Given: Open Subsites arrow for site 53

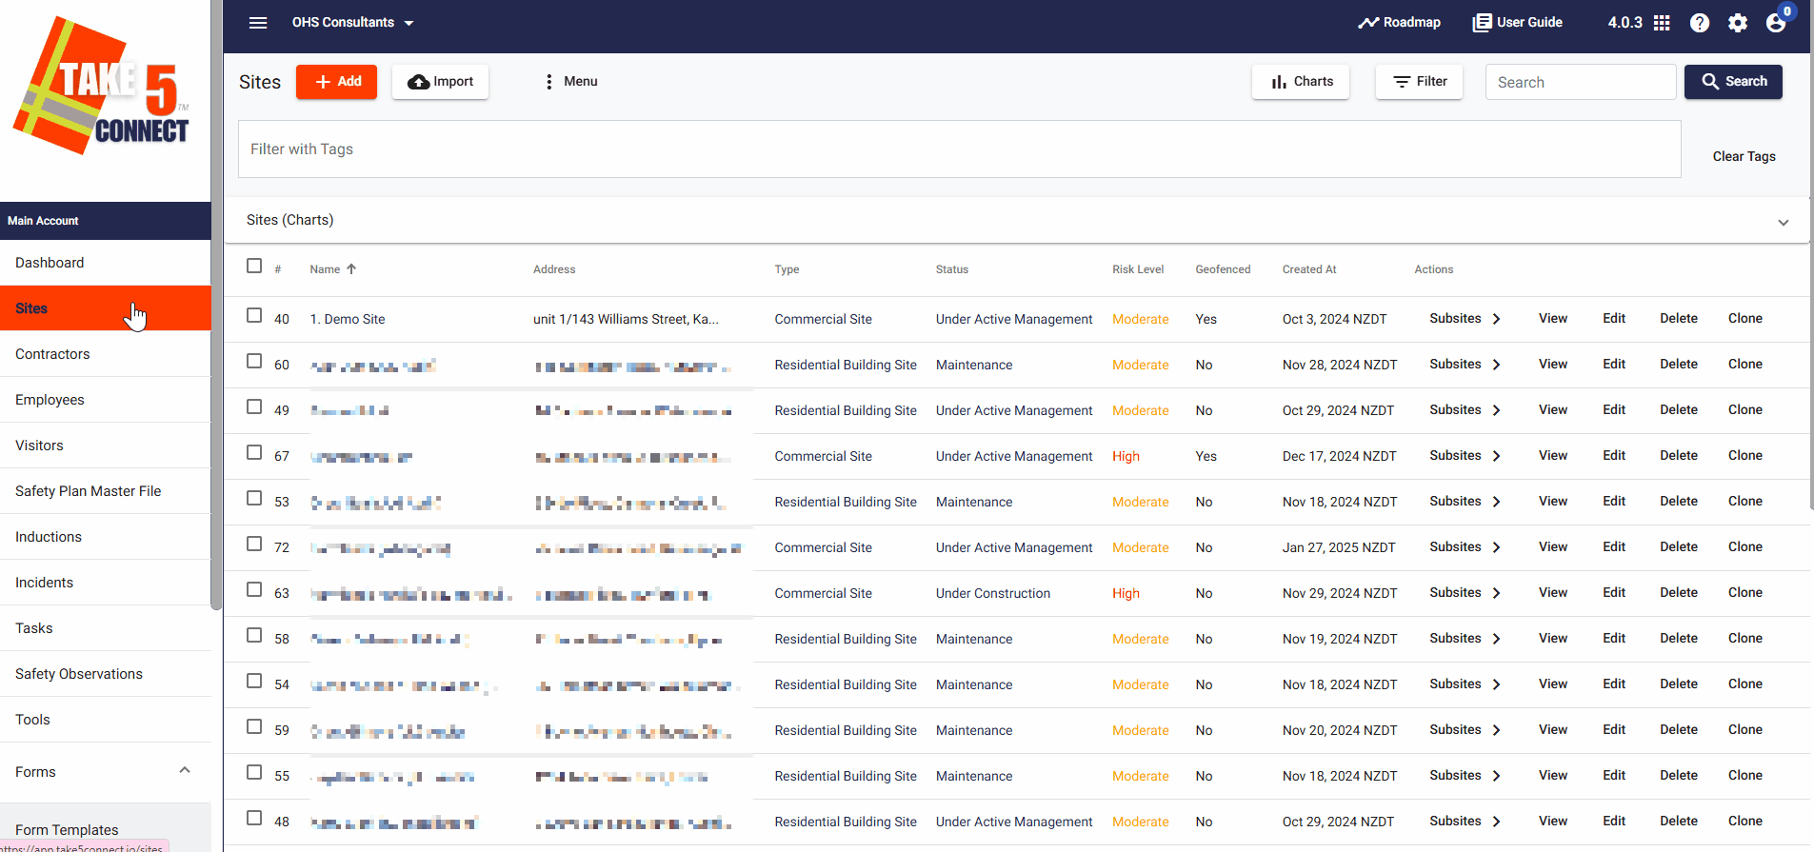Looking at the screenshot, I should pos(1496,502).
